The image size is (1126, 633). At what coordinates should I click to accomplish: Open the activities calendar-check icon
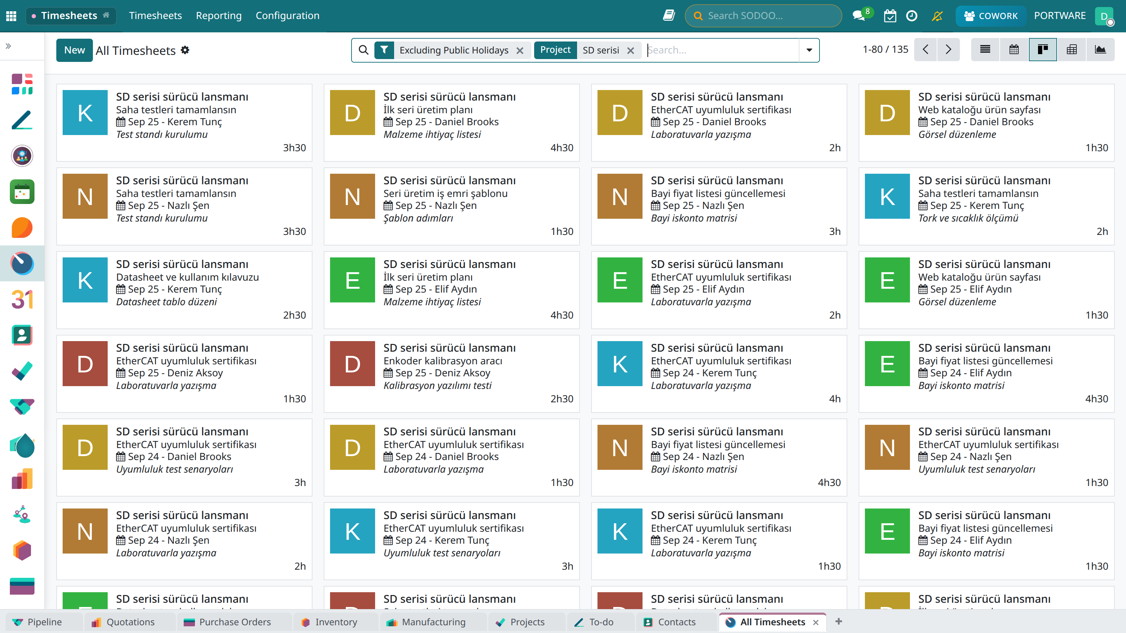[x=890, y=16]
